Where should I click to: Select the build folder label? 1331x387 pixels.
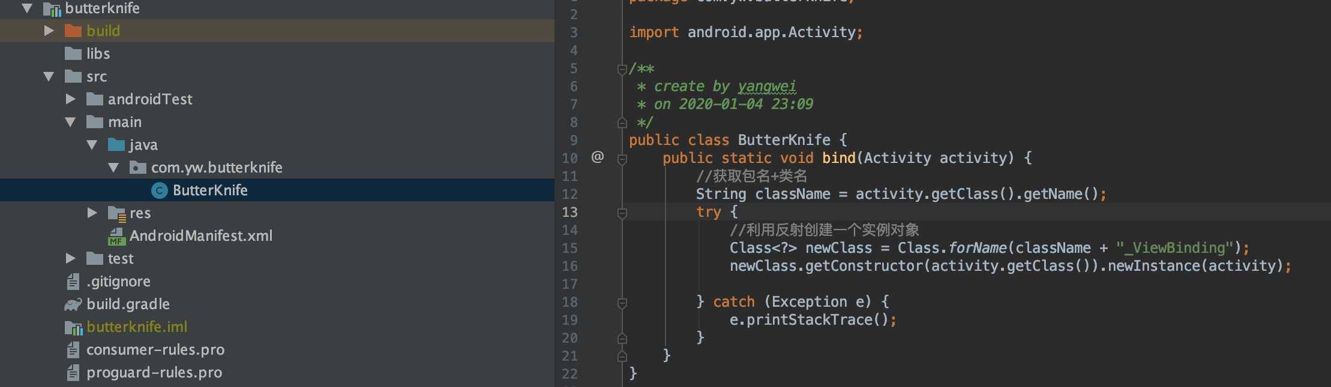click(103, 31)
